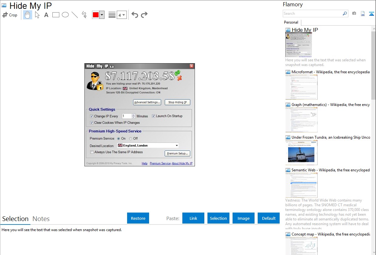This screenshot has width=376, height=255.
Task: Open the Graph (mathematics) snapshot thumbnail
Action: 301,120
